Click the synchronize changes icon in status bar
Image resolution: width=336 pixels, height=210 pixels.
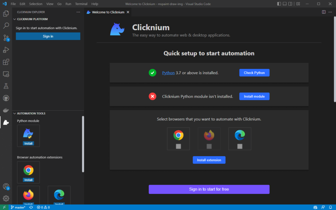click(x=31, y=207)
